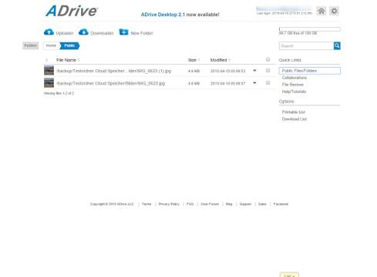Click Download List option

pyautogui.click(x=295, y=119)
